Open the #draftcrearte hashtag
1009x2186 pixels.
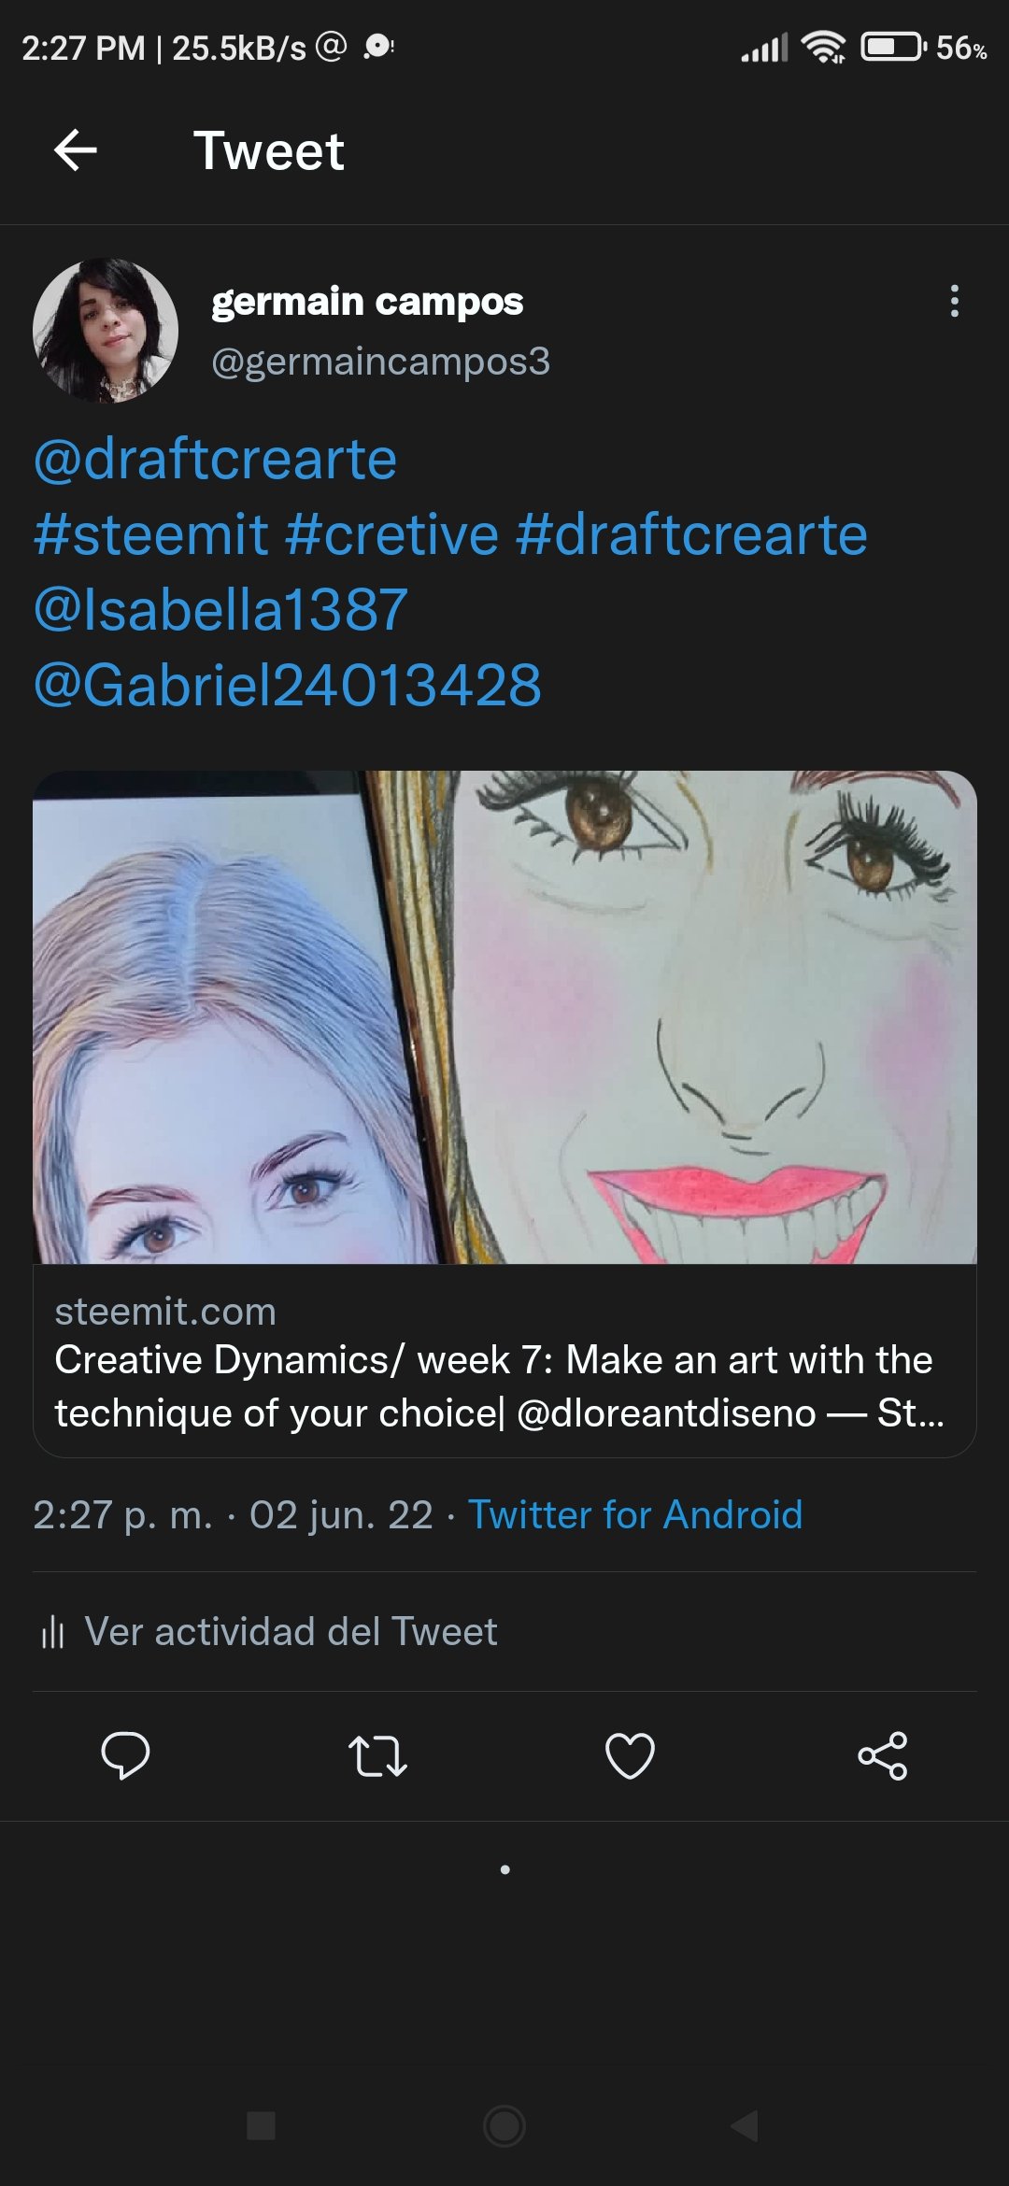point(691,534)
